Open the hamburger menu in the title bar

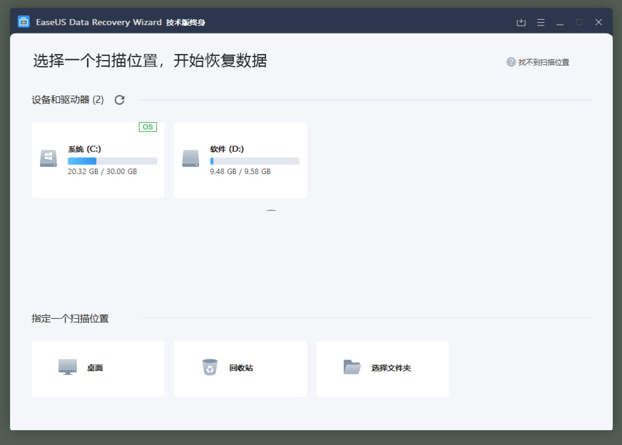pyautogui.click(x=540, y=22)
